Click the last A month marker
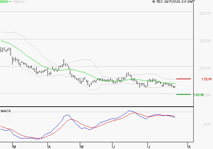Screen dimensions: 213x149 tap(189, 147)
